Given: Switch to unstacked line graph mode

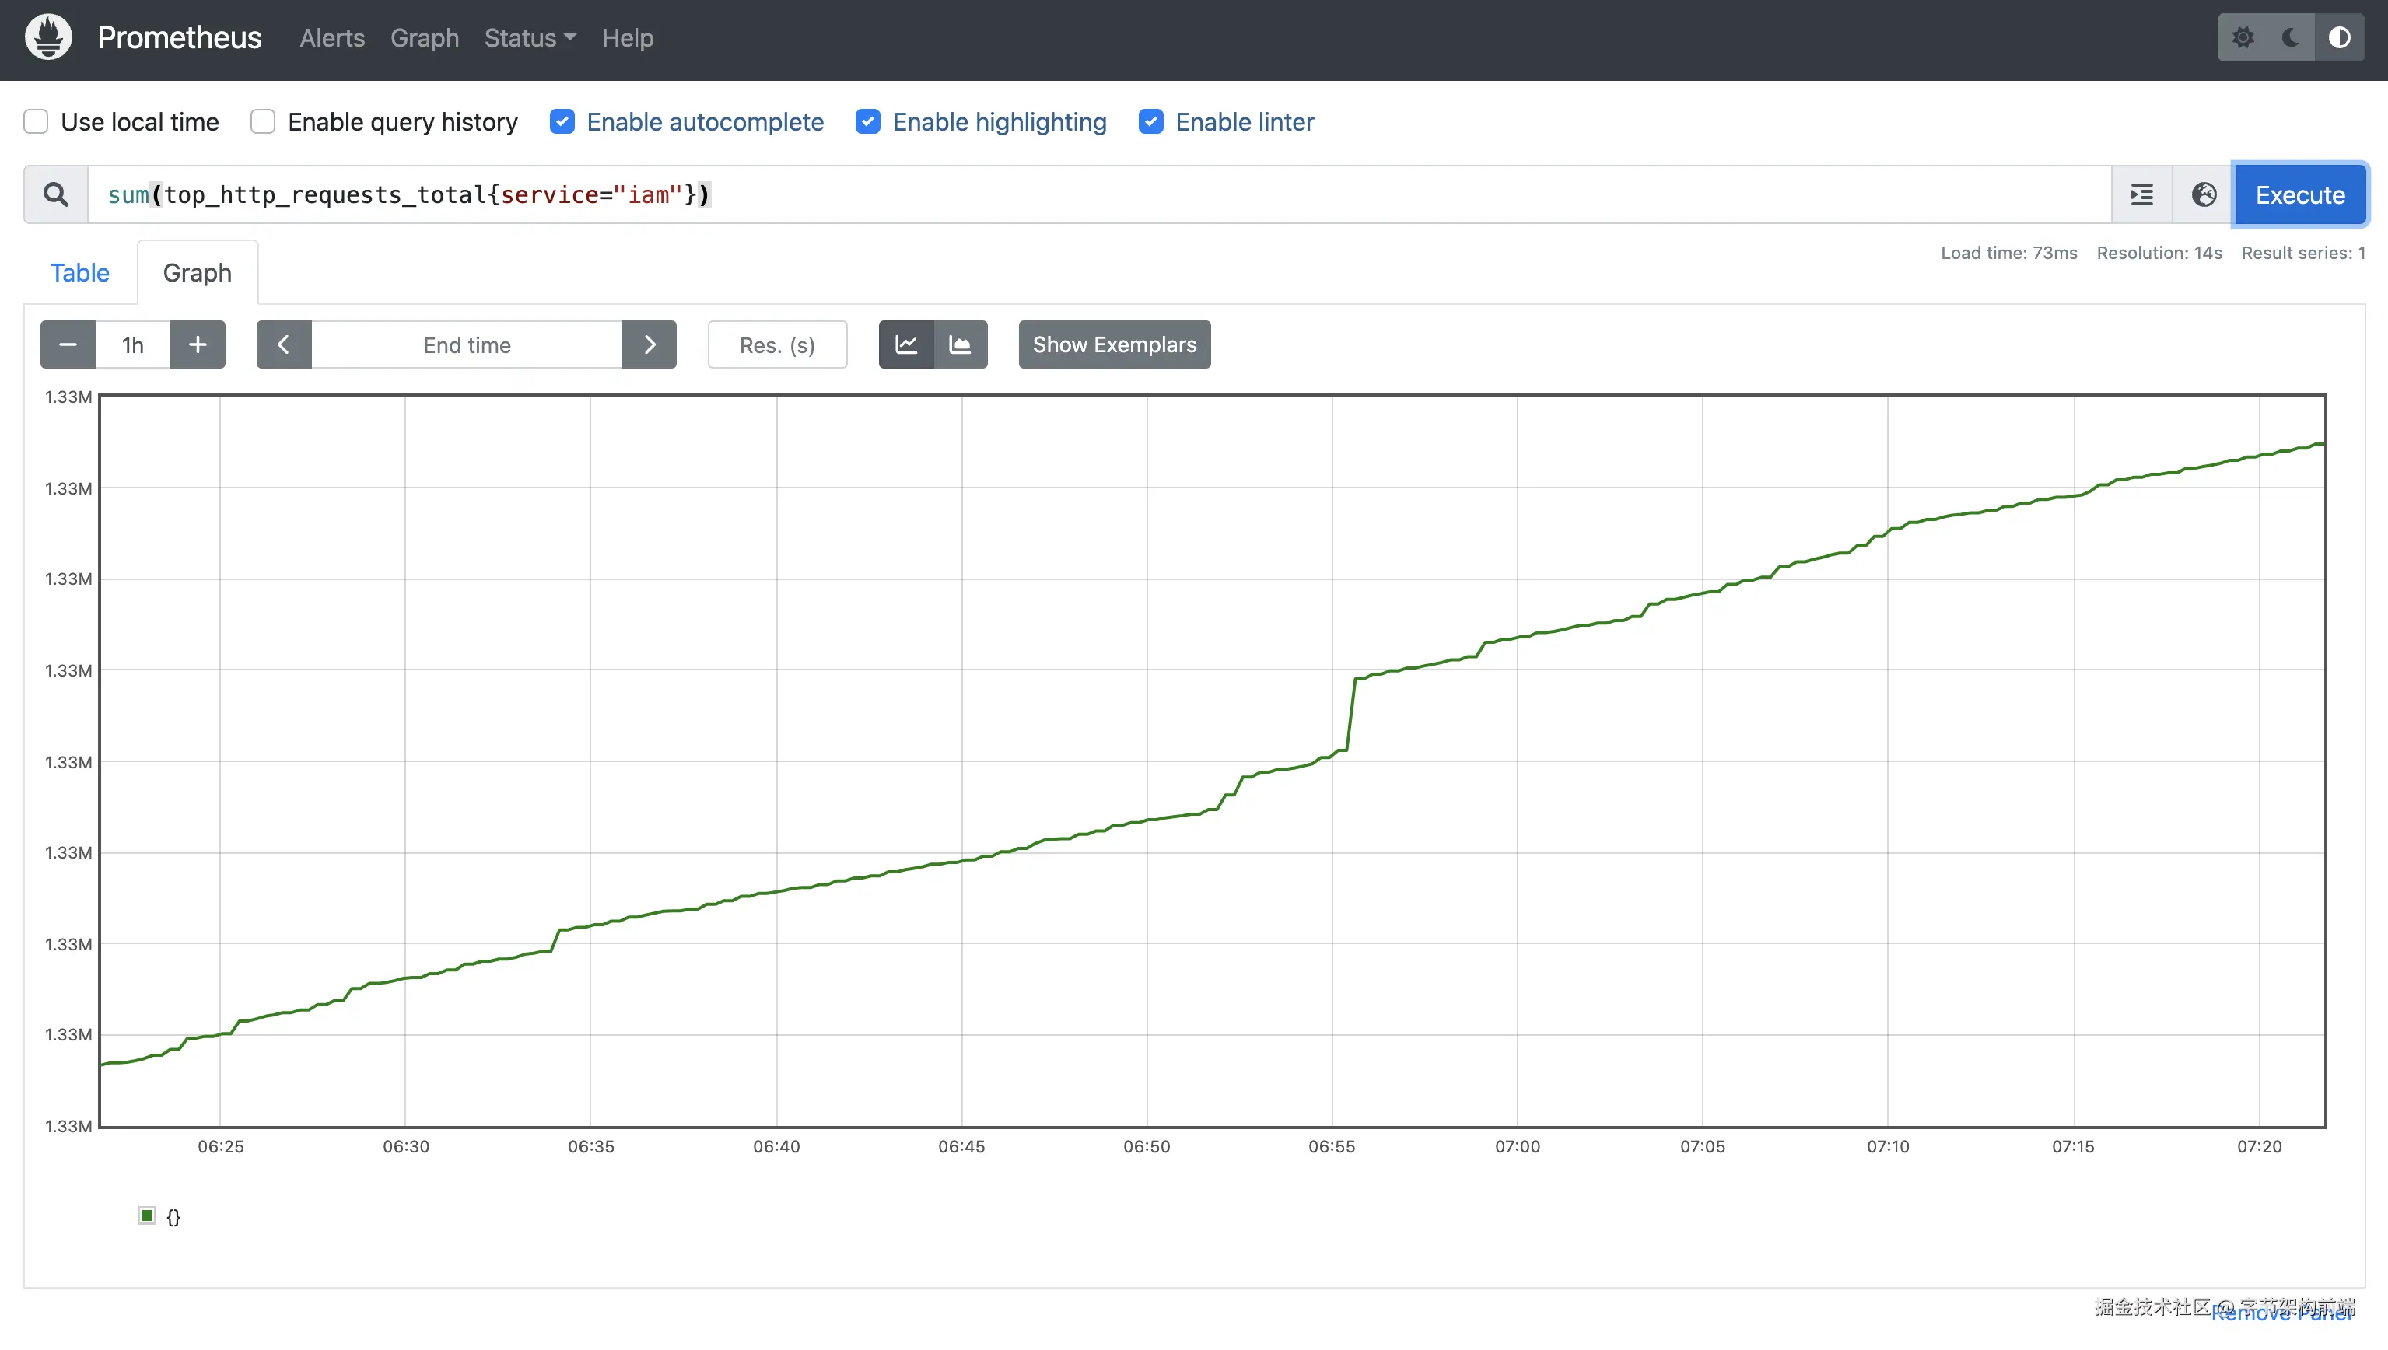Looking at the screenshot, I should [906, 345].
